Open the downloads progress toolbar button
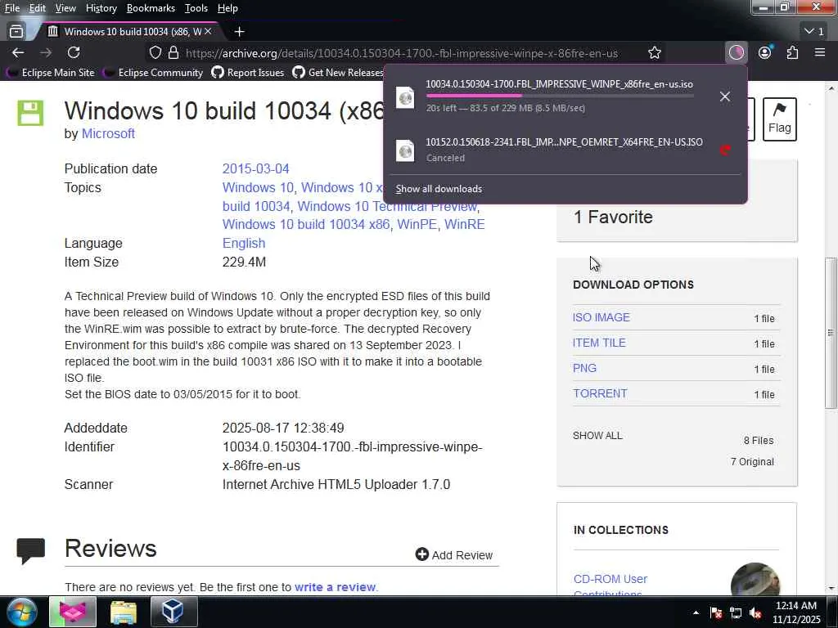The height and width of the screenshot is (628, 838). pyautogui.click(x=737, y=52)
